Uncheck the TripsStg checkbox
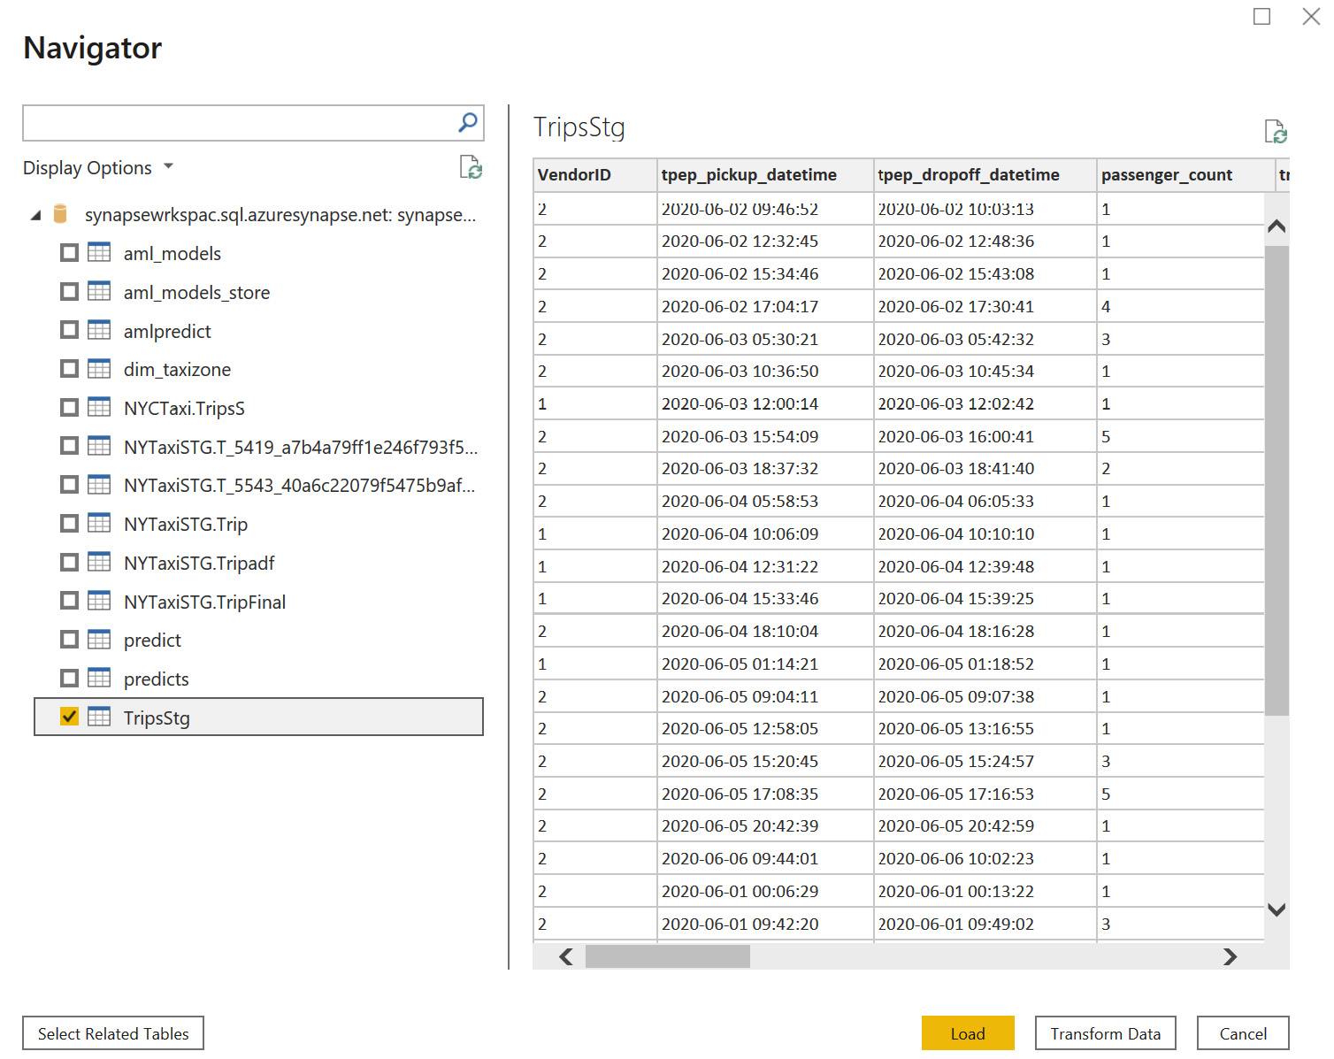Image resolution: width=1334 pixels, height=1059 pixels. click(x=69, y=717)
